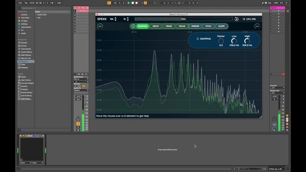Set Monitor to In on the track

75,86
